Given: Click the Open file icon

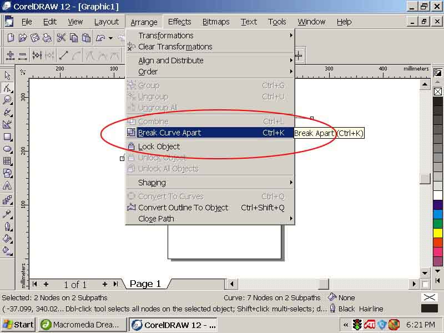Looking at the screenshot, I should tap(23, 37).
